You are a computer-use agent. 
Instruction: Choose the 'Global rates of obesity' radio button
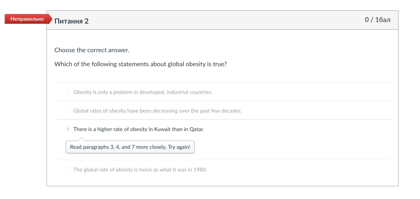68,111
